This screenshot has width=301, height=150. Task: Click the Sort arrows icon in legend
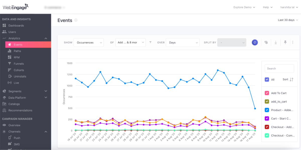pos(291,79)
